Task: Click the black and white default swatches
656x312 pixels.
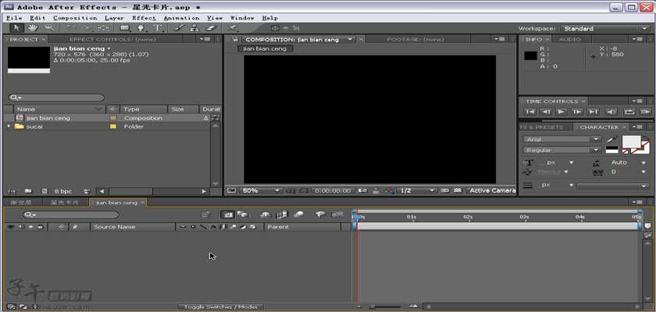Action: (611, 150)
